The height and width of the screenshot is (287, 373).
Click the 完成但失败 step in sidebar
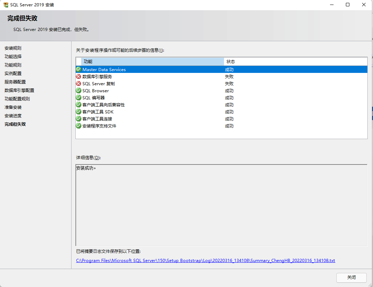(x=15, y=124)
